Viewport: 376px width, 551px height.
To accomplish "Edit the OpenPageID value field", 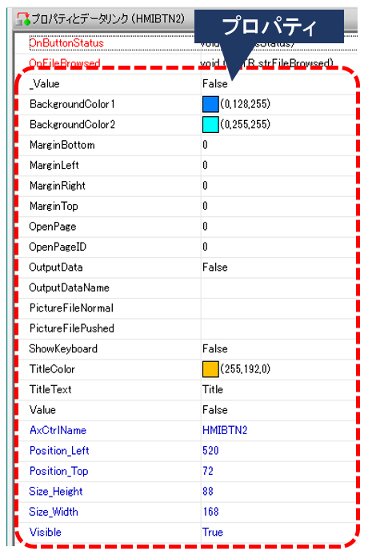I will tap(279, 247).
